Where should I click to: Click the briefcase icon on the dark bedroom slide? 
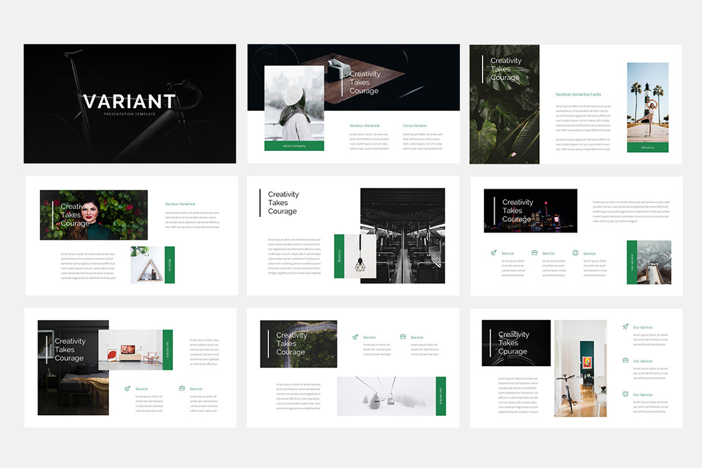(182, 388)
